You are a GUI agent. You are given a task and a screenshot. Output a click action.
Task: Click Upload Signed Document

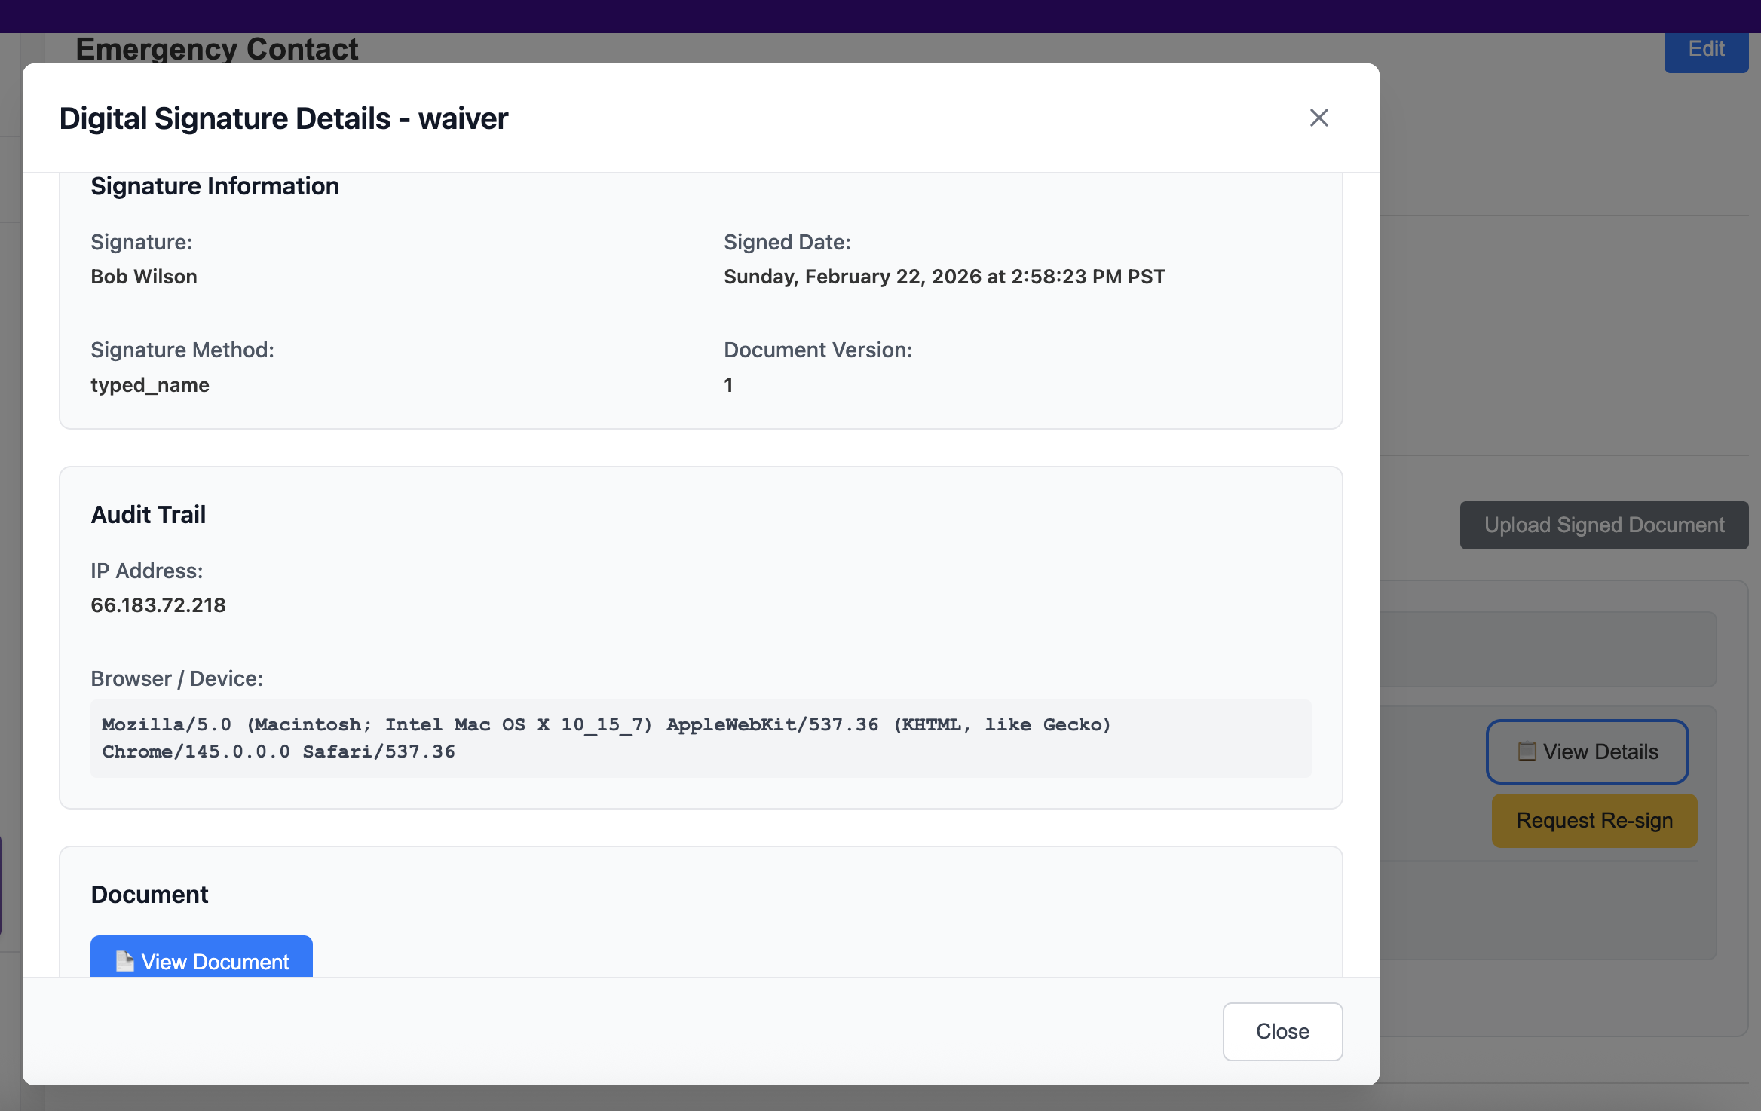point(1603,525)
